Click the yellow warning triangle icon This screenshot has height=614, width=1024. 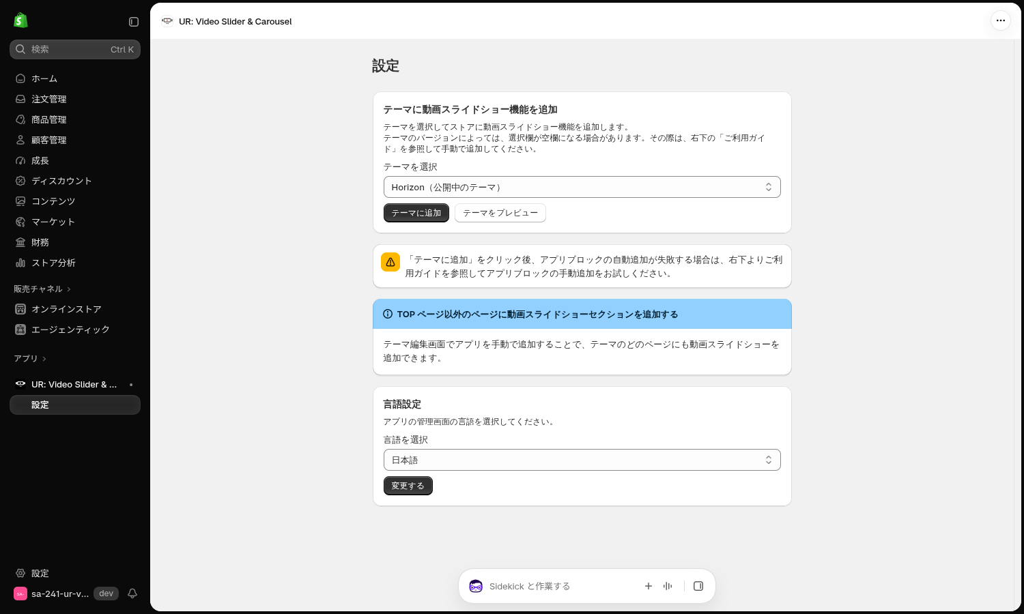(x=390, y=262)
